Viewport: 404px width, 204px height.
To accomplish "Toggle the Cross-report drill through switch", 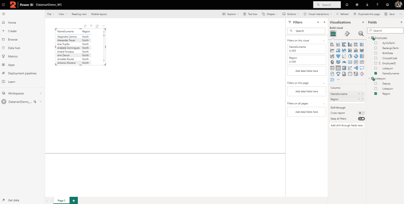I will pyautogui.click(x=361, y=113).
